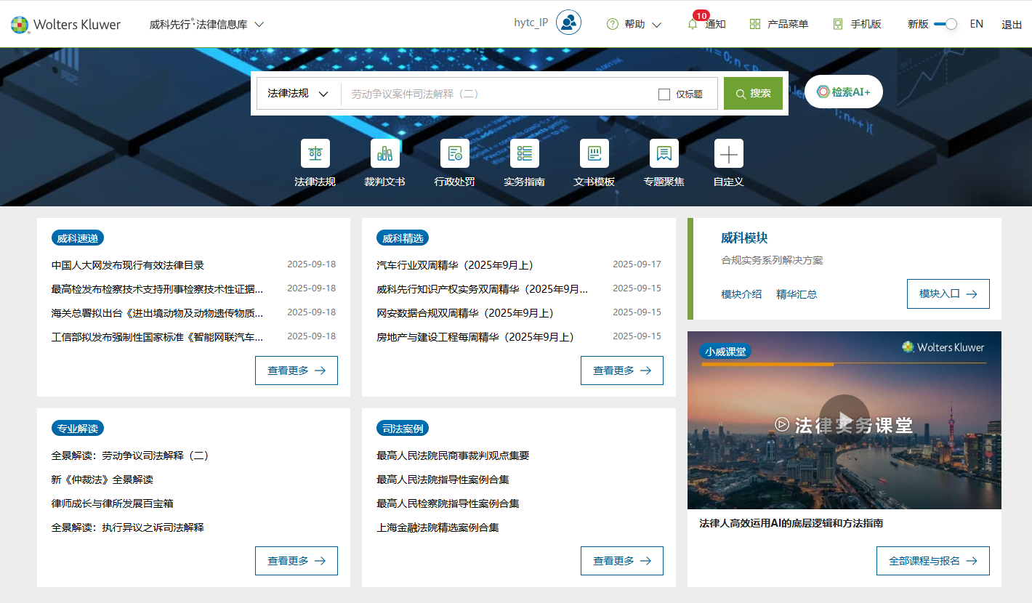Click 查看更多 in 威科速递 panel
This screenshot has height=603, width=1032.
pos(297,371)
